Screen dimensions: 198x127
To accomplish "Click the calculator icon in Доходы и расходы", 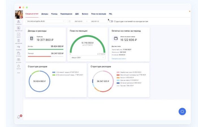I will (x=32, y=38).
